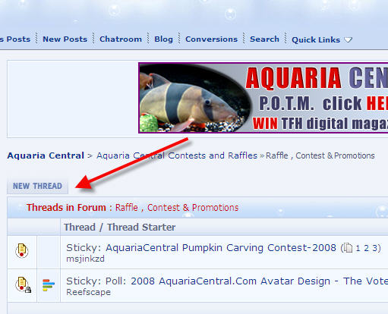Open the Quick Links menu
Viewport: 388px width, 314px height.
316,39
